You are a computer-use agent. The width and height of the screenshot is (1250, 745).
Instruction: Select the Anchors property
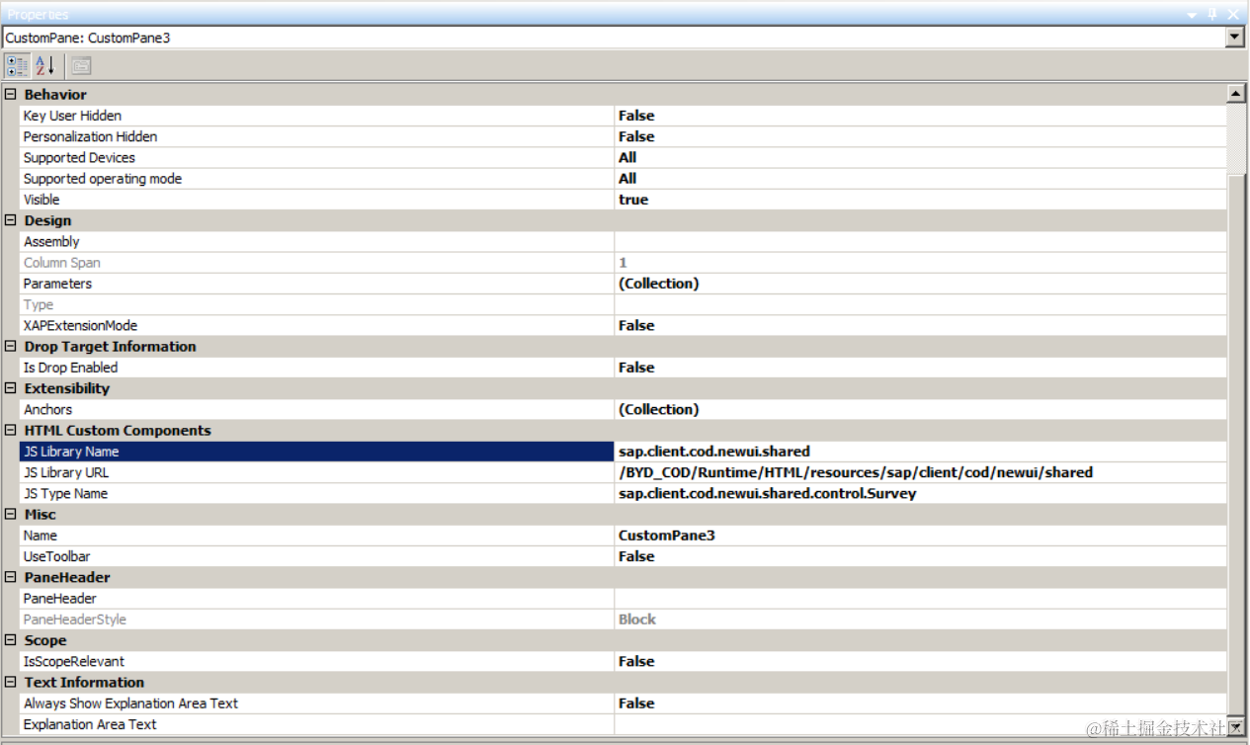(x=317, y=409)
